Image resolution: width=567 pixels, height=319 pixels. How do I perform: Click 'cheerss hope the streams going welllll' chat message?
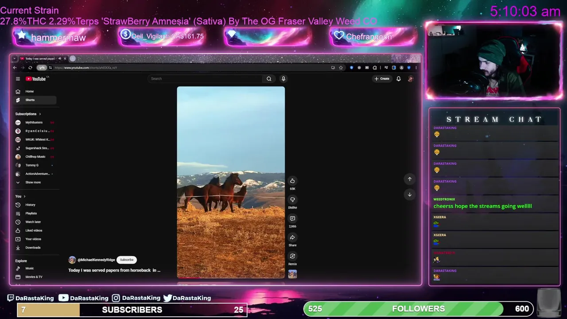click(482, 206)
